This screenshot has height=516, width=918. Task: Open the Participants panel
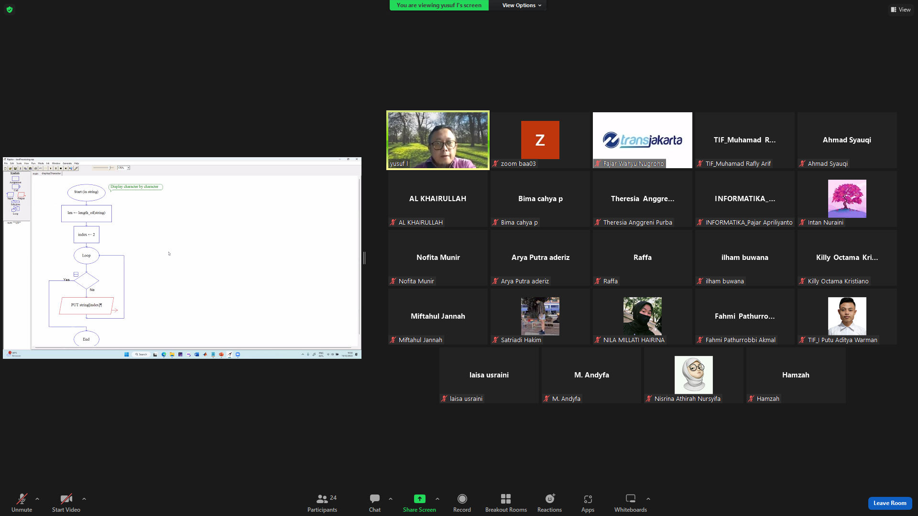pyautogui.click(x=322, y=503)
